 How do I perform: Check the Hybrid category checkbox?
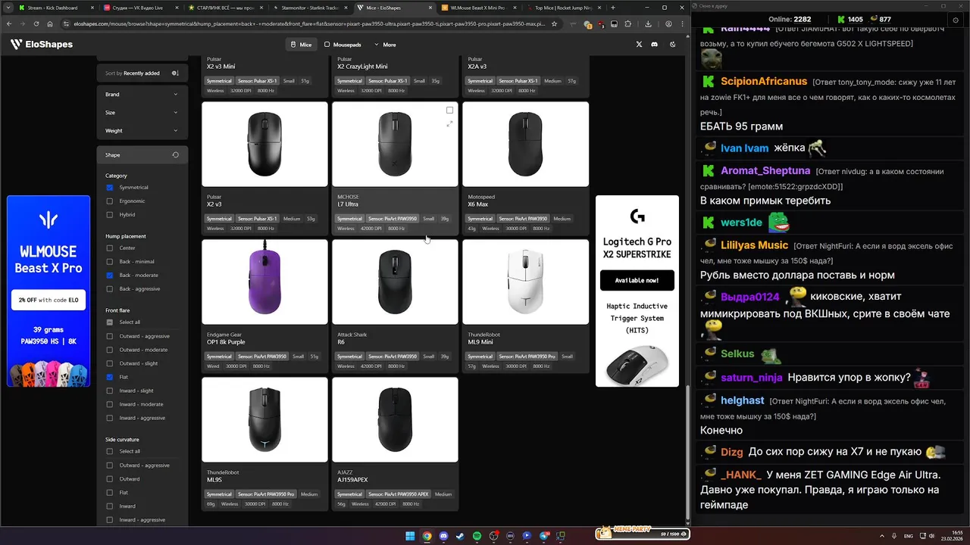(x=110, y=215)
